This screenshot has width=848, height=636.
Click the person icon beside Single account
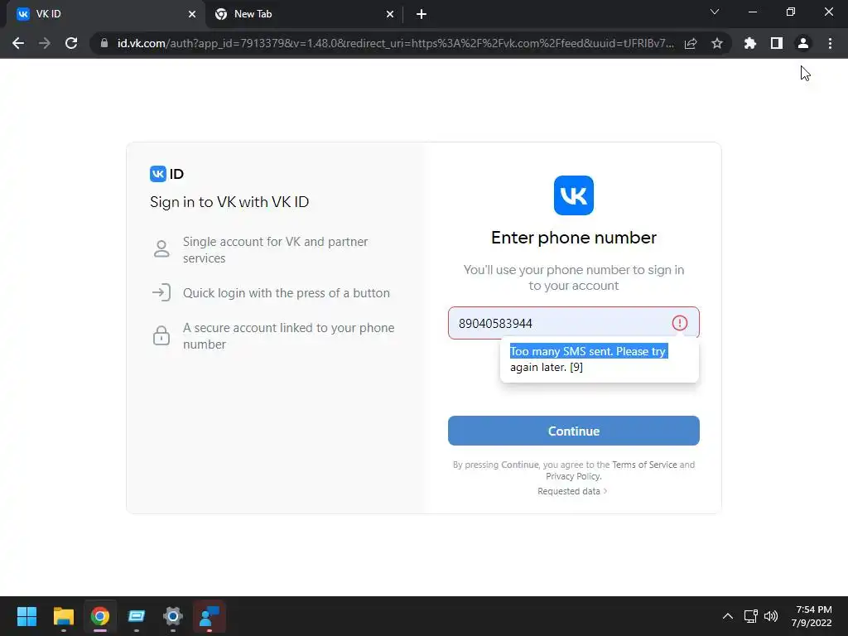(161, 248)
